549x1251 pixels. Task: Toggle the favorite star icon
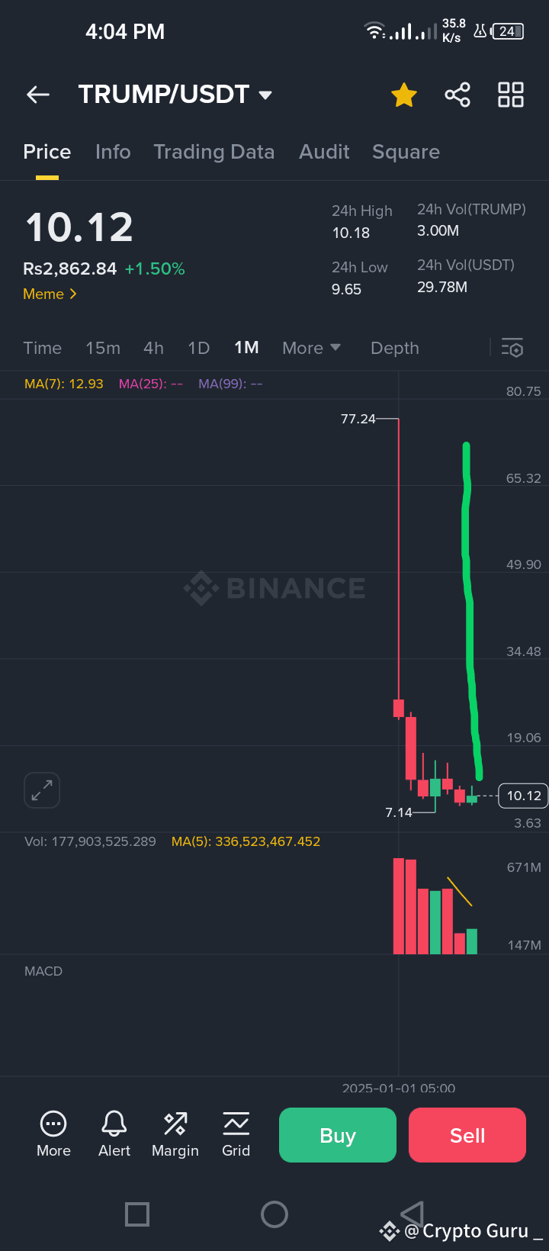[x=404, y=95]
